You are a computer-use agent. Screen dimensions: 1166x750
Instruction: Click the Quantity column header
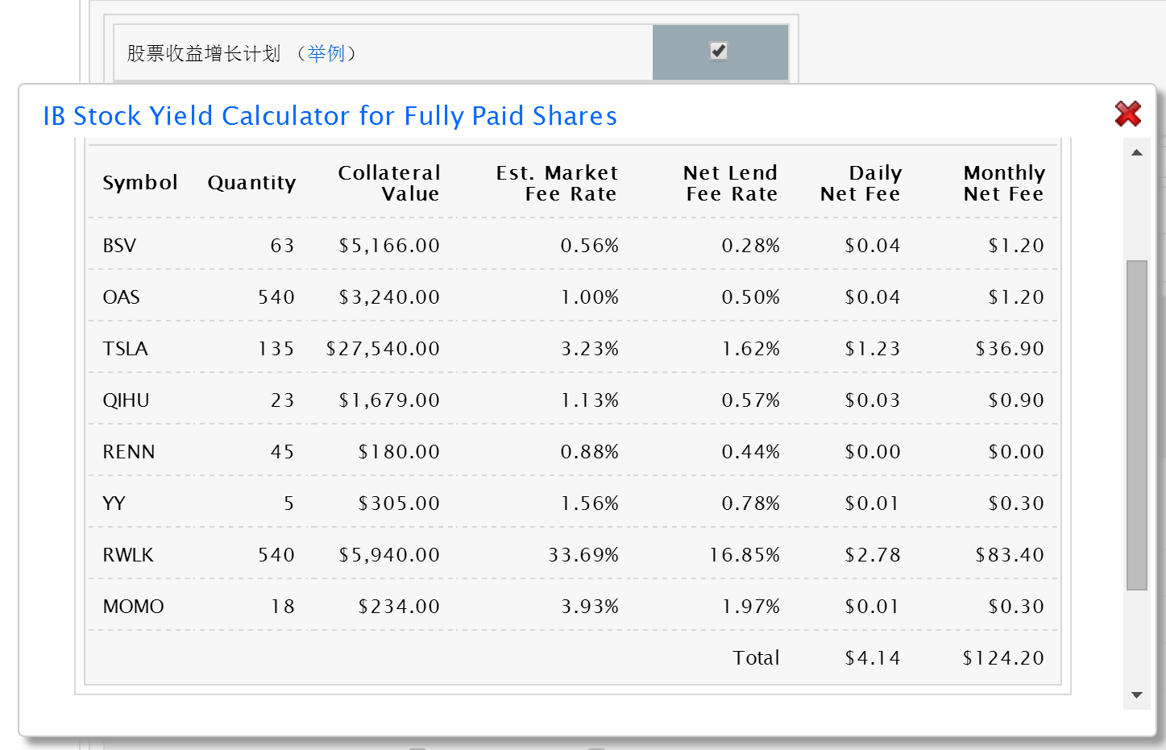point(251,183)
